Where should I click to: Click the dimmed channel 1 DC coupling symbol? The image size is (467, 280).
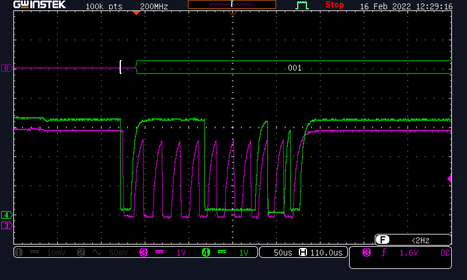point(34,253)
